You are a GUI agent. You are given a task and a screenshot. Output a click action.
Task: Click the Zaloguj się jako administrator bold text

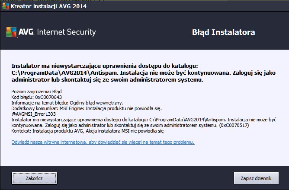coord(254,73)
